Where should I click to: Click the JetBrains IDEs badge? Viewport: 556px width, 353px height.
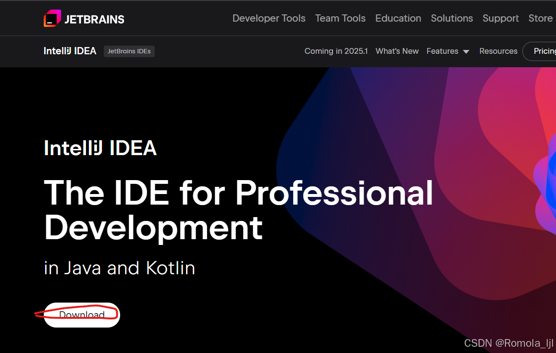[x=129, y=51]
